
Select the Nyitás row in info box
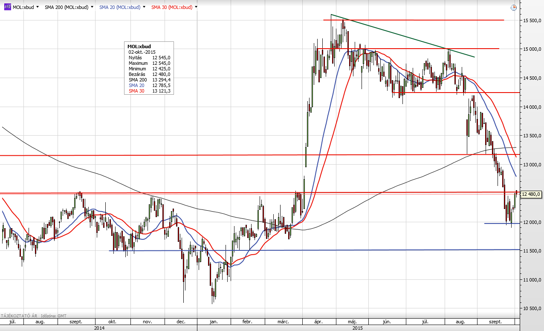coord(149,58)
